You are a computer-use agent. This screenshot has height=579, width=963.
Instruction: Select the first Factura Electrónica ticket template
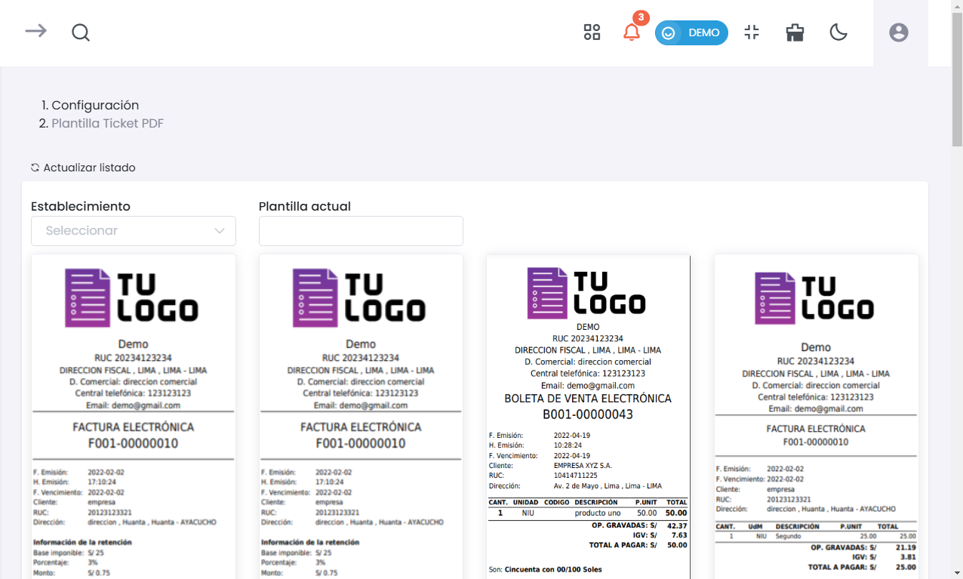pyautogui.click(x=133, y=415)
